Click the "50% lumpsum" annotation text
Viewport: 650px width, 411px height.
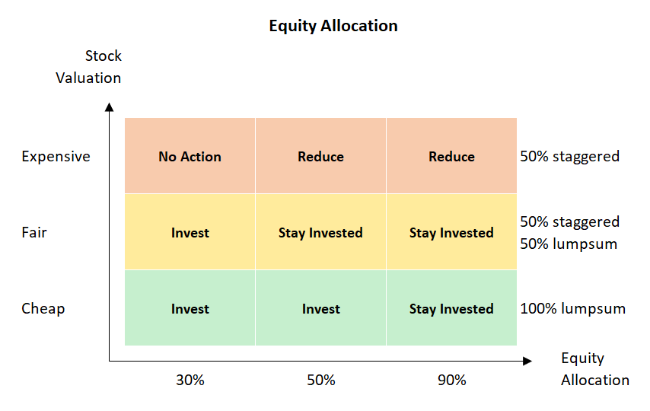click(569, 244)
